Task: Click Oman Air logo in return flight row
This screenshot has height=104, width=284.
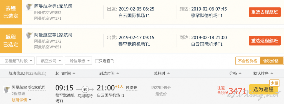Action: (29, 36)
